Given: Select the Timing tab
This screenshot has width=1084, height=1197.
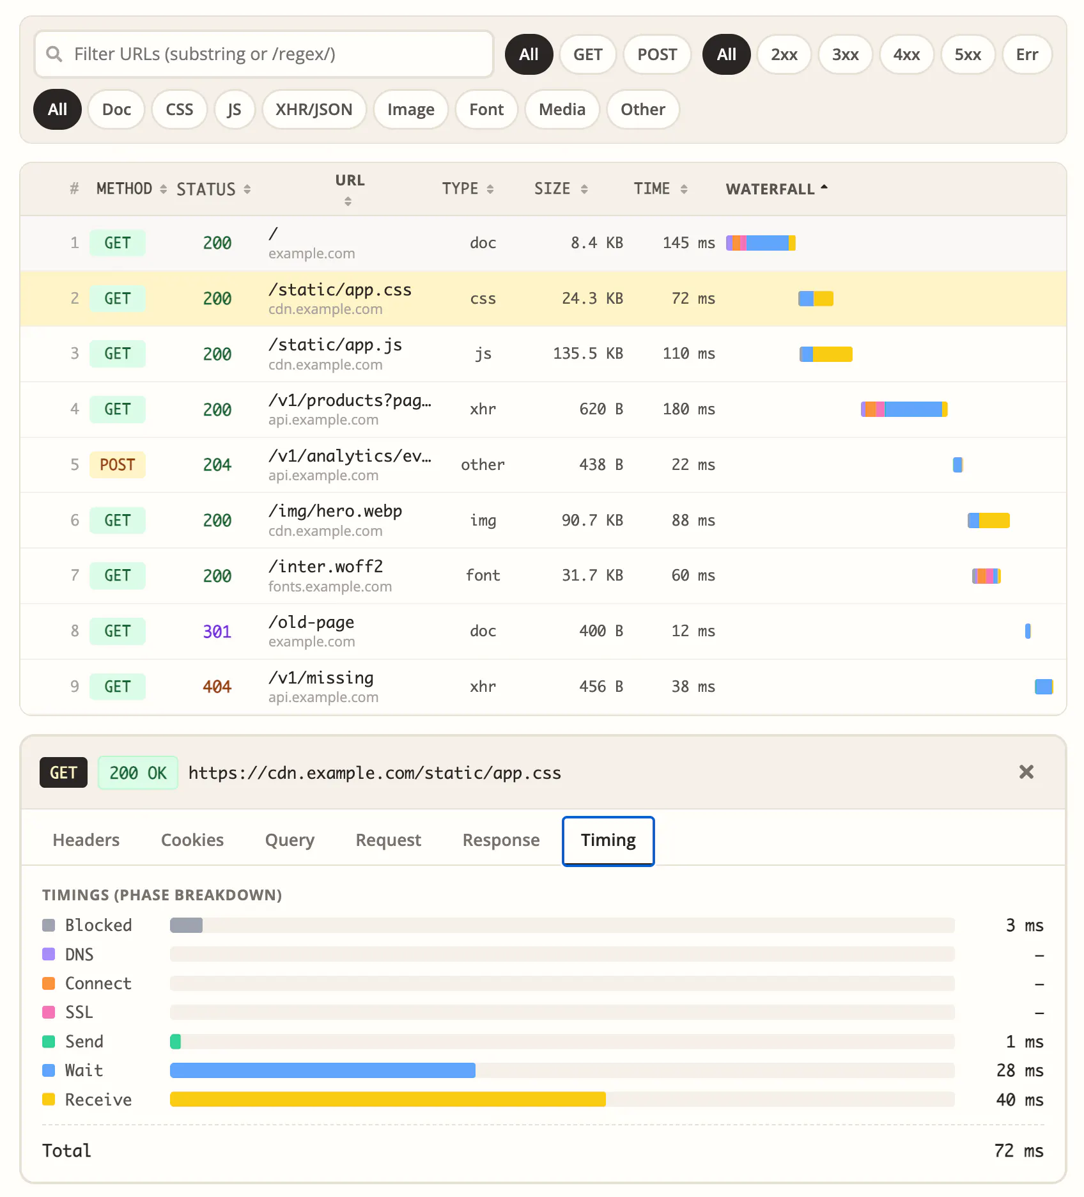Looking at the screenshot, I should (x=608, y=840).
